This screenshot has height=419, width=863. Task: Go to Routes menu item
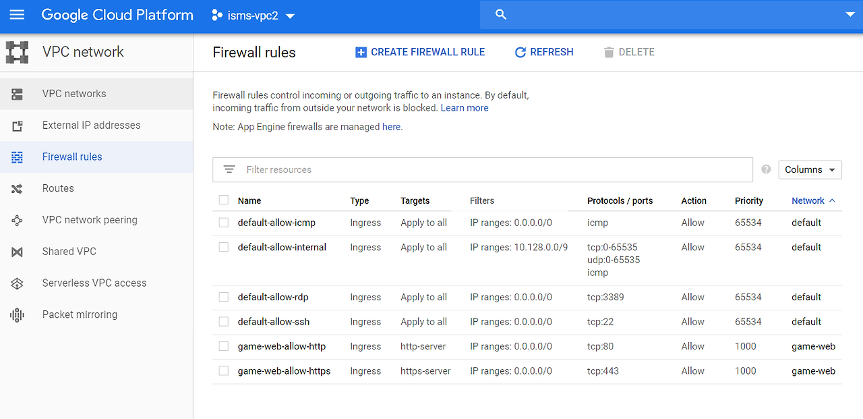96,189
